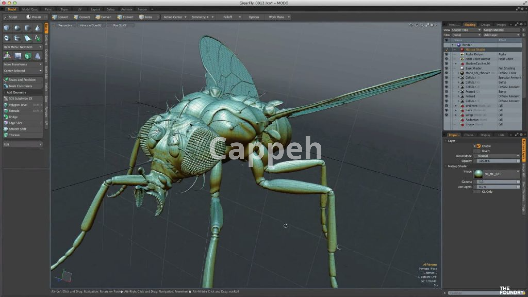Select the Cube primitive tool
The image size is (528, 297).
tap(7, 28)
